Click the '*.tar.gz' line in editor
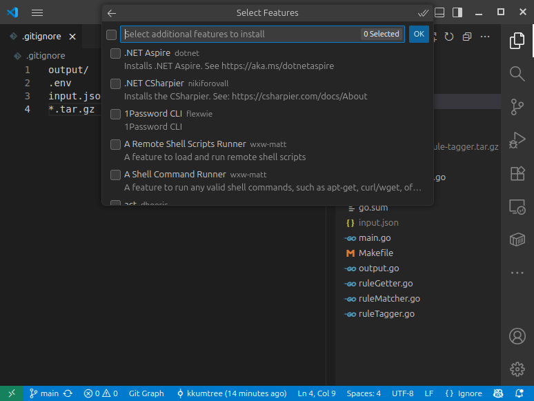Image resolution: width=534 pixels, height=401 pixels. pos(71,109)
